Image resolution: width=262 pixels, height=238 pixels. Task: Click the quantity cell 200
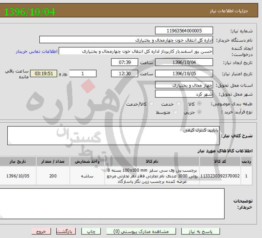[x=53, y=176]
